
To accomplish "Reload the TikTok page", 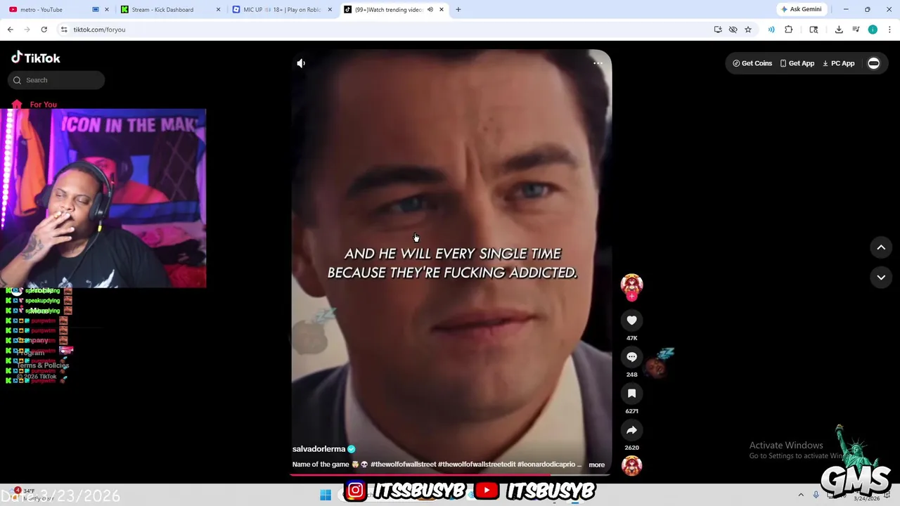I will (x=44, y=30).
